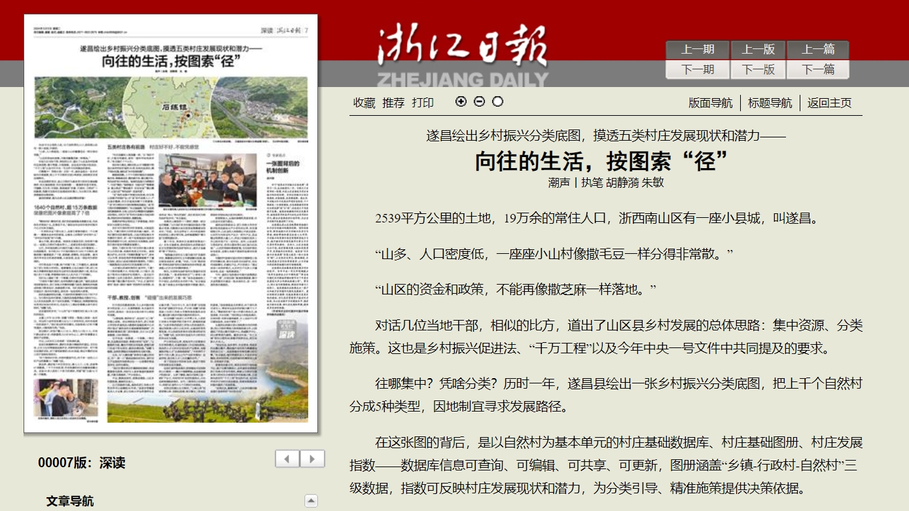909x511 pixels.
Task: Click 推荐 to recommend the article
Action: pos(394,103)
